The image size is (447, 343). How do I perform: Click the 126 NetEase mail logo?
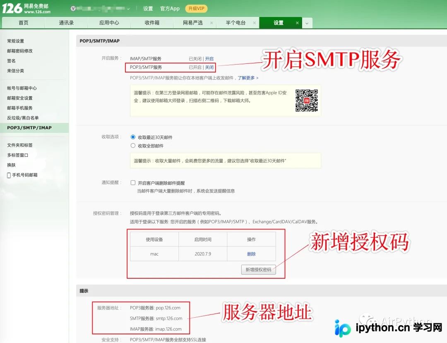tap(26, 8)
